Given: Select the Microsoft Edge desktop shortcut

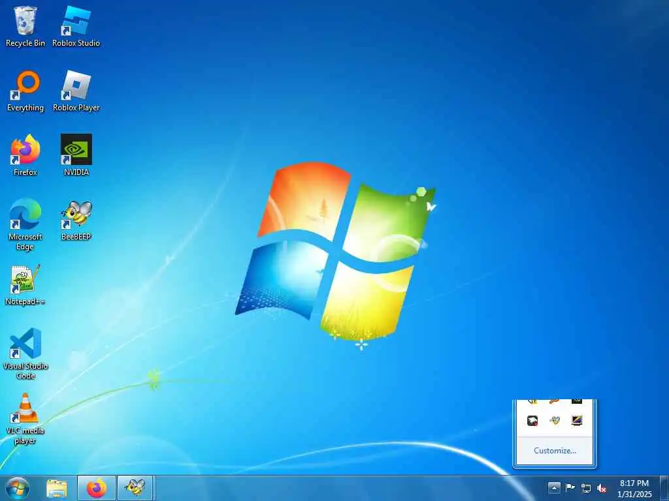Looking at the screenshot, I should (x=25, y=224).
